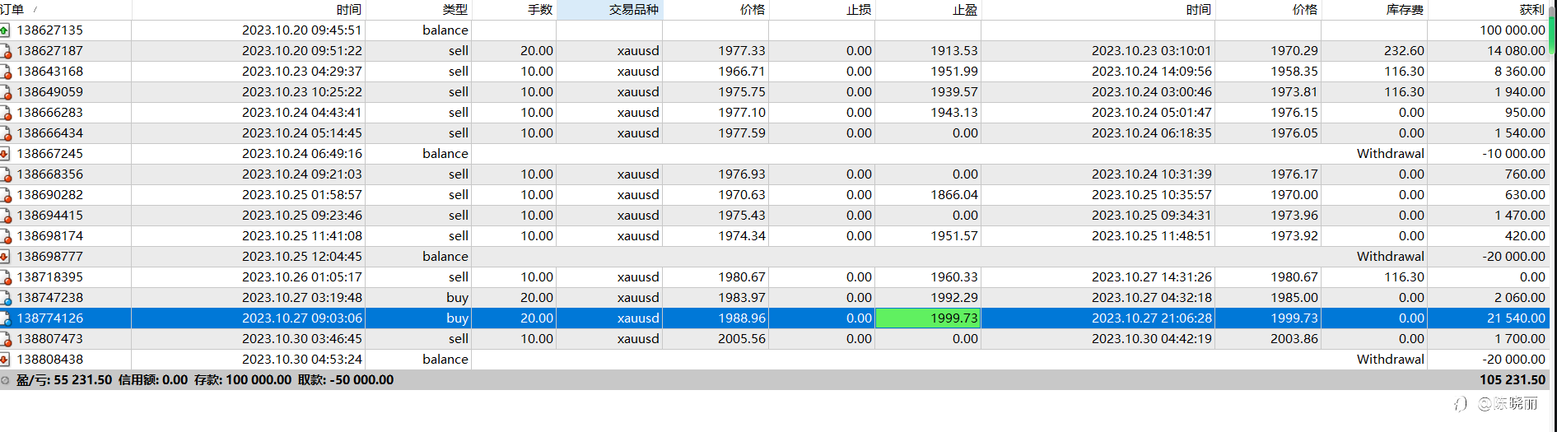The width and height of the screenshot is (1557, 432).
Task: Click the take-profit value 1960.33
Action: [954, 277]
